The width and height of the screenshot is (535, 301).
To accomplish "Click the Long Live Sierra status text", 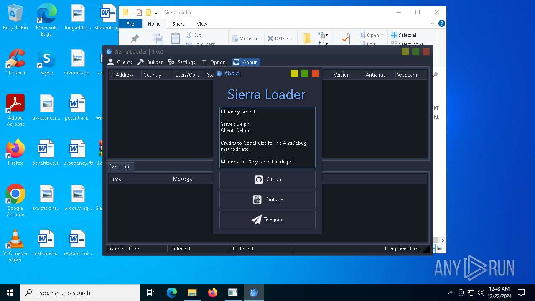I will [x=402, y=249].
